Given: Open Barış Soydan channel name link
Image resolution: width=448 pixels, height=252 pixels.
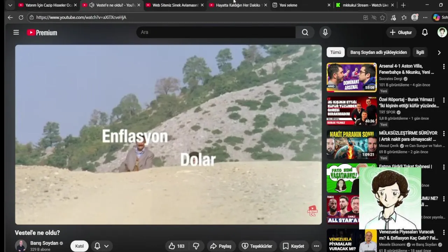Looking at the screenshot, I should [x=44, y=243].
